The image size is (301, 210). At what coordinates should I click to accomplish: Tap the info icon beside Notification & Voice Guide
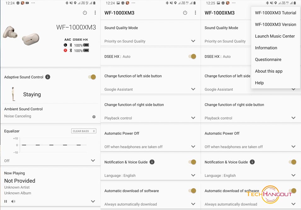(x=152, y=162)
